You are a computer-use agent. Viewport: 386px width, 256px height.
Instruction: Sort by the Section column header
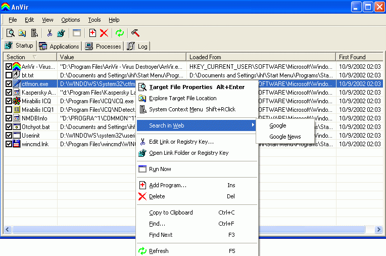tap(30, 57)
